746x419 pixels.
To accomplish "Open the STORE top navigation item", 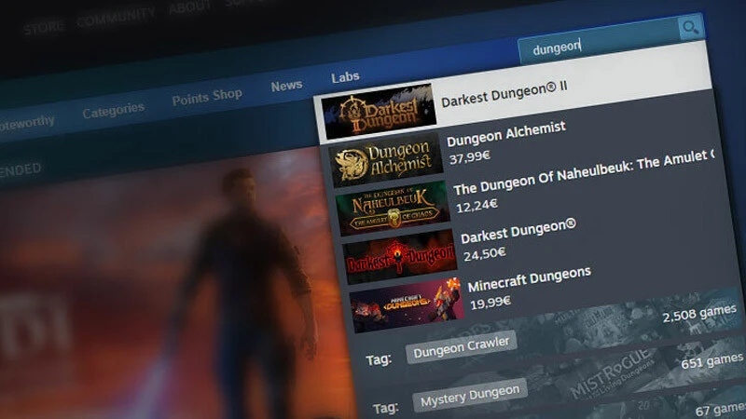I will pos(43,28).
